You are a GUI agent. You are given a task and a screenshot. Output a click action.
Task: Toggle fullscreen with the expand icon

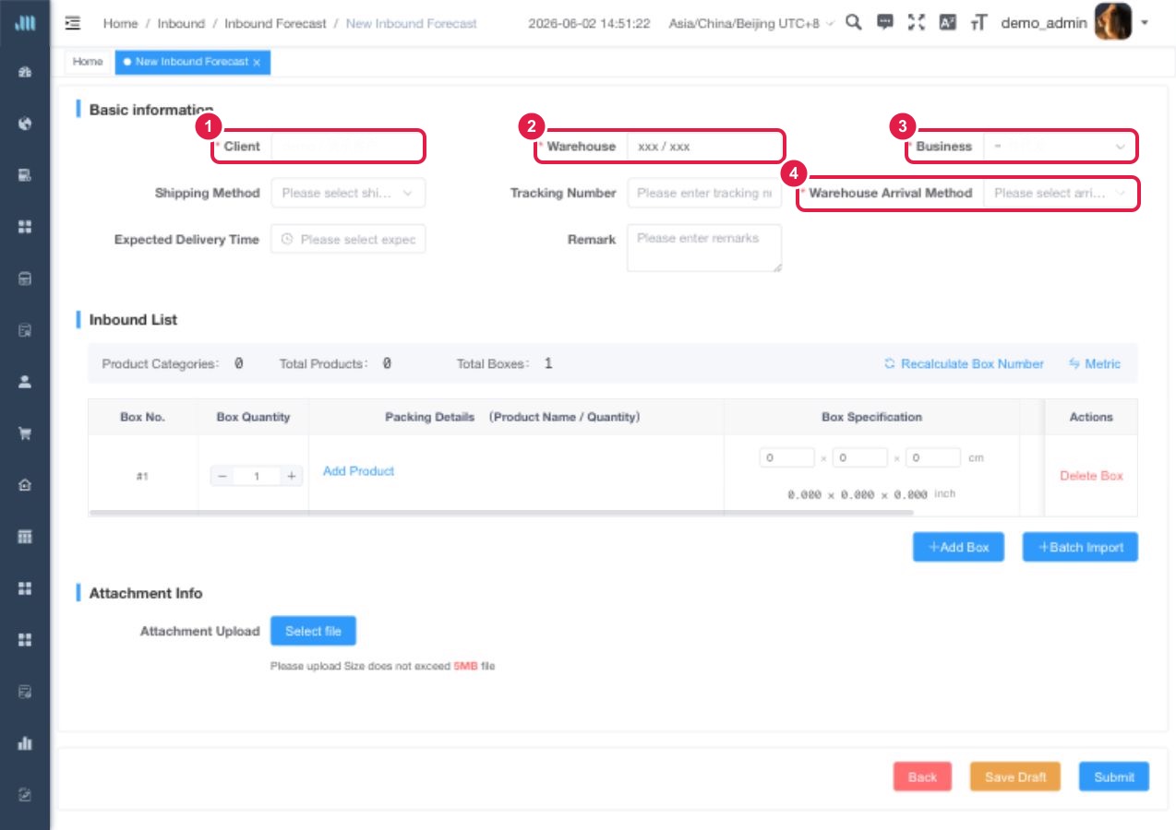click(x=917, y=22)
